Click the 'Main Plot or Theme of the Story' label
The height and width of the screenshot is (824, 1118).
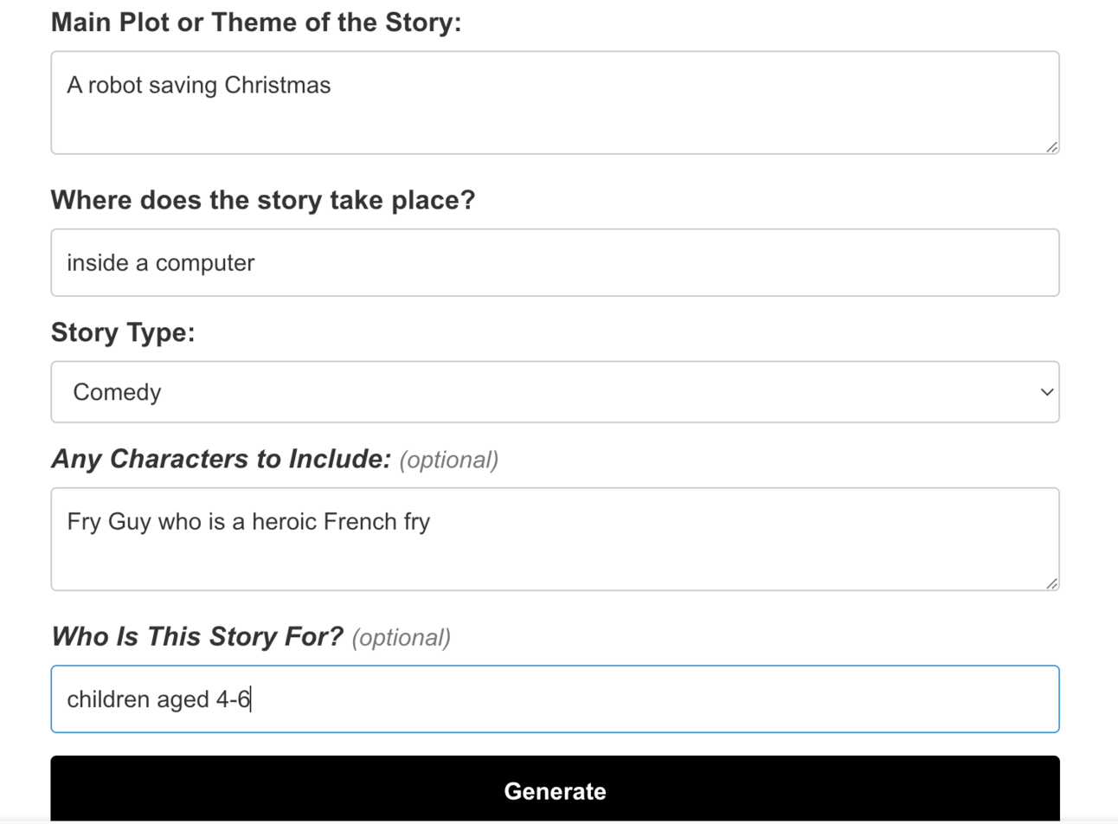[255, 23]
